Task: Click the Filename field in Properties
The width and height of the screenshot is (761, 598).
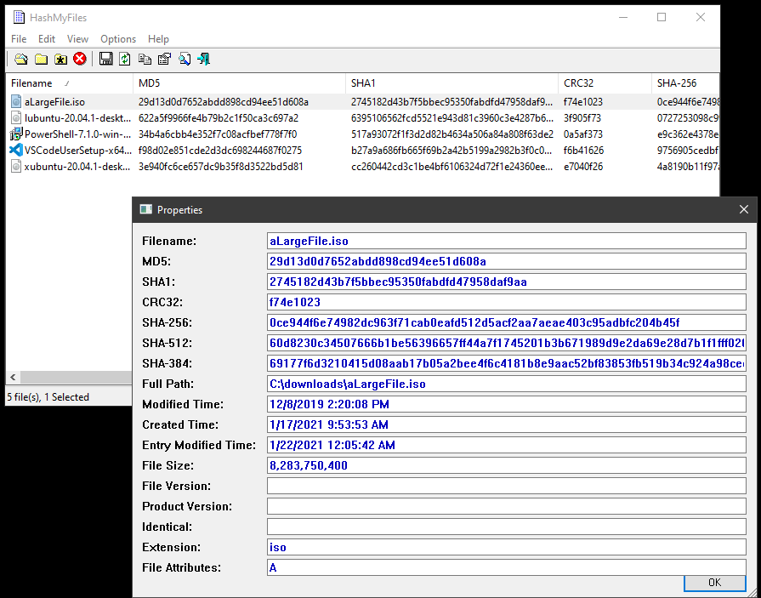Action: click(506, 241)
